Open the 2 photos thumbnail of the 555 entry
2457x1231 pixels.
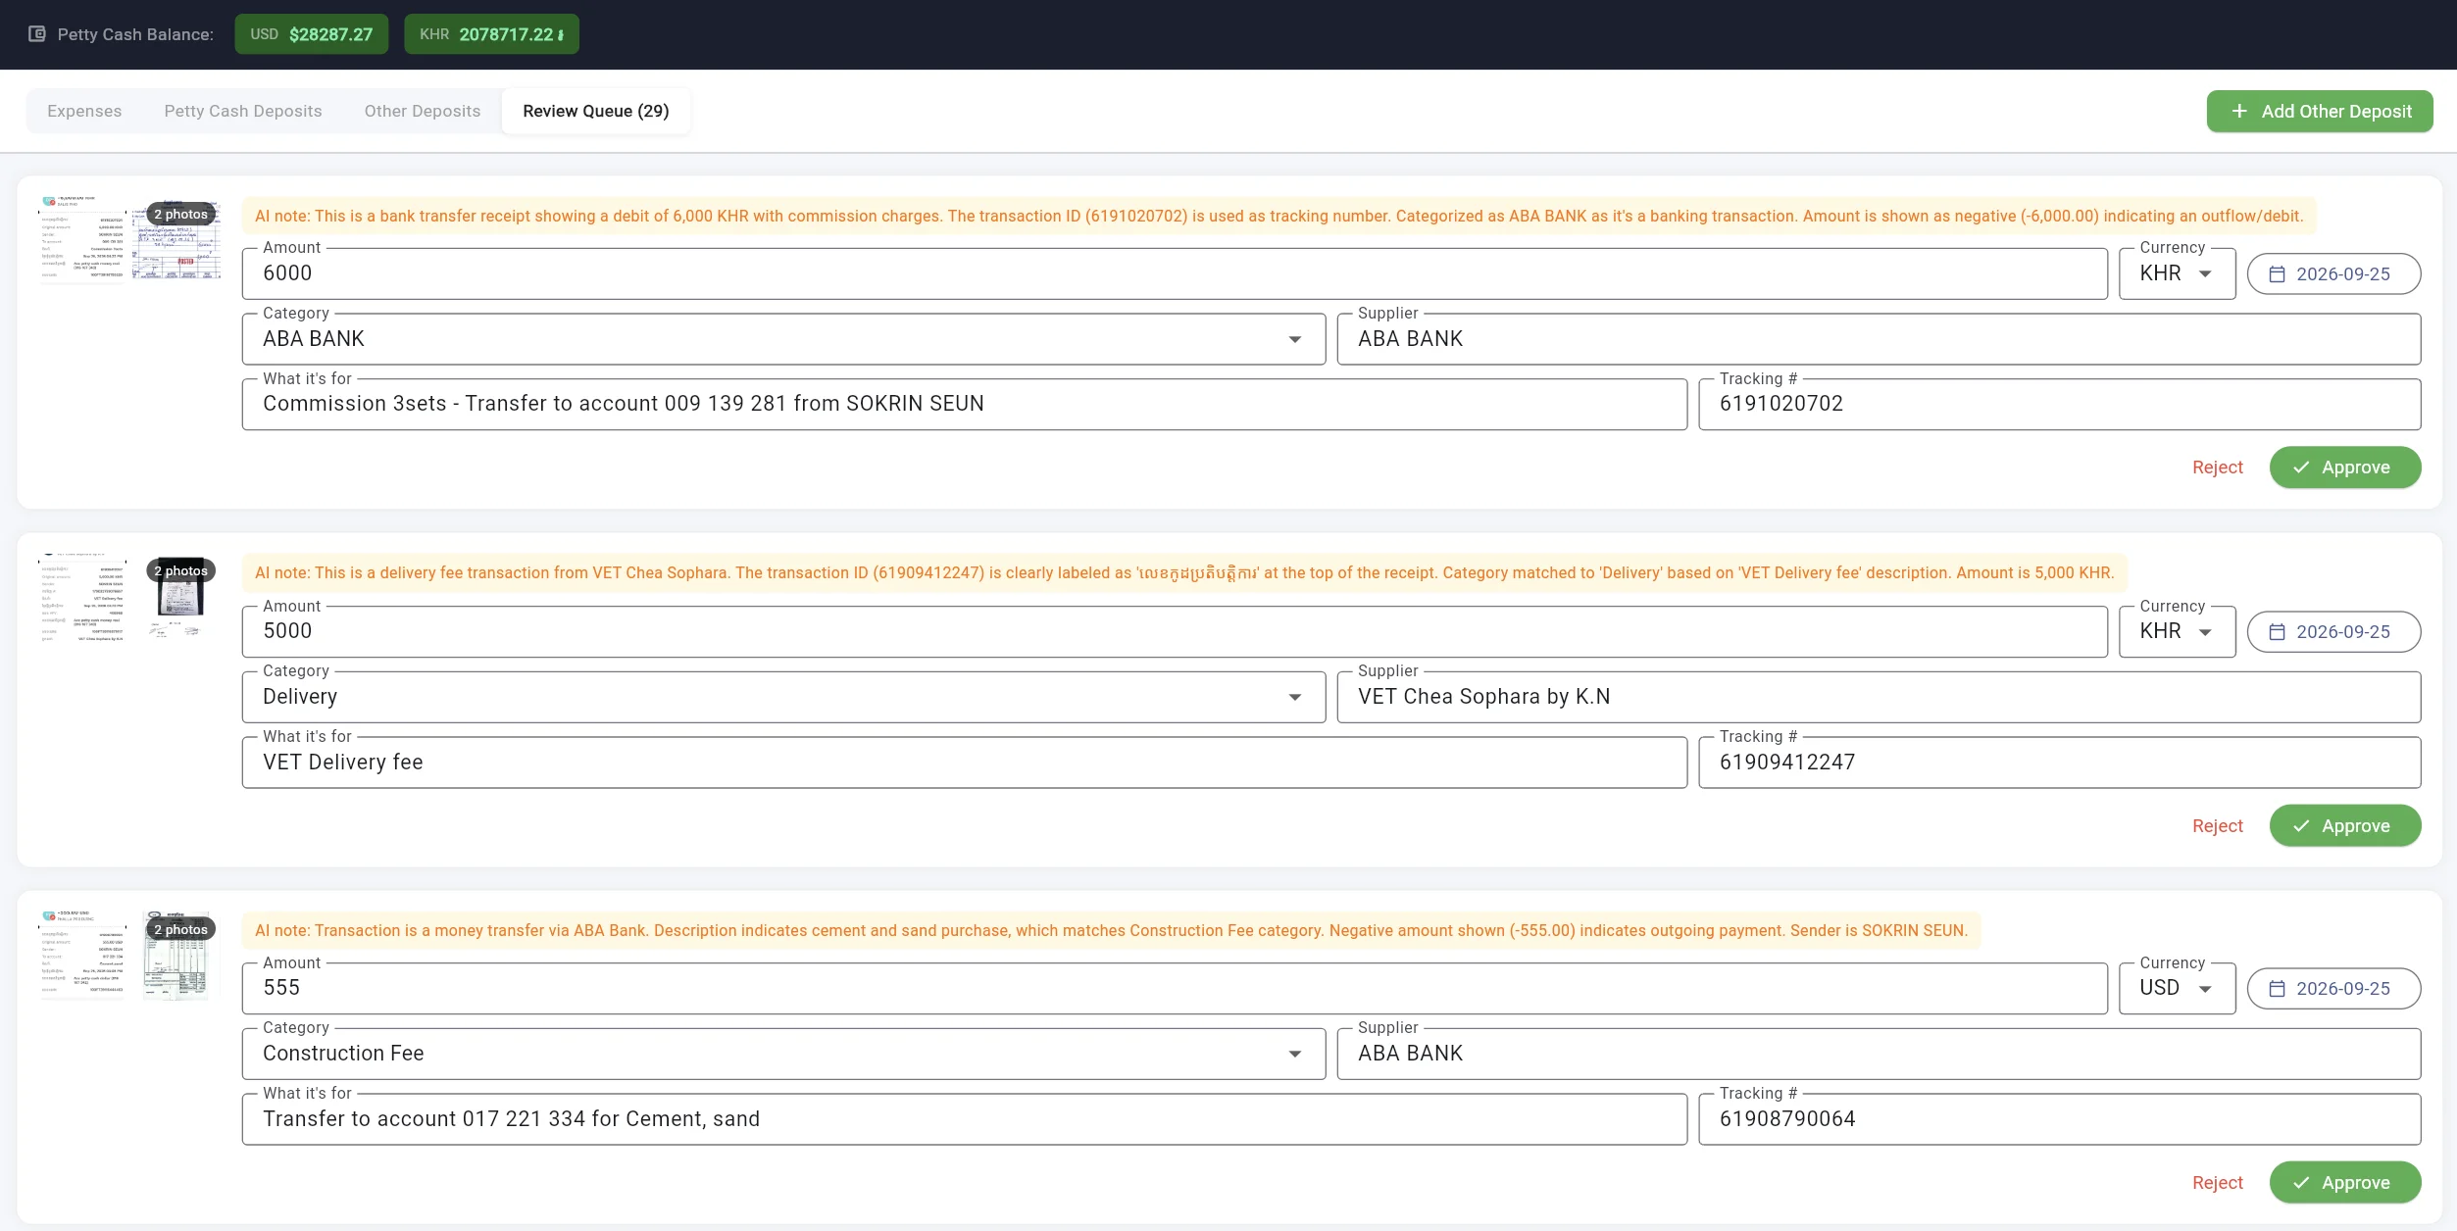click(178, 955)
